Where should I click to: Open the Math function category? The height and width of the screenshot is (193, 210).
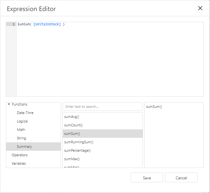point(21,130)
